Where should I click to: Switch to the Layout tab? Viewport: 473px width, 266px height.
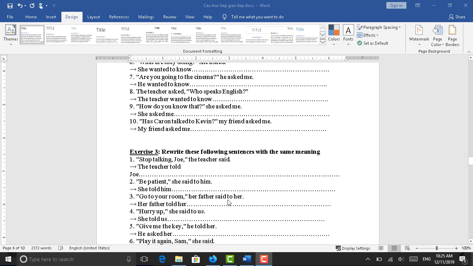(x=93, y=17)
